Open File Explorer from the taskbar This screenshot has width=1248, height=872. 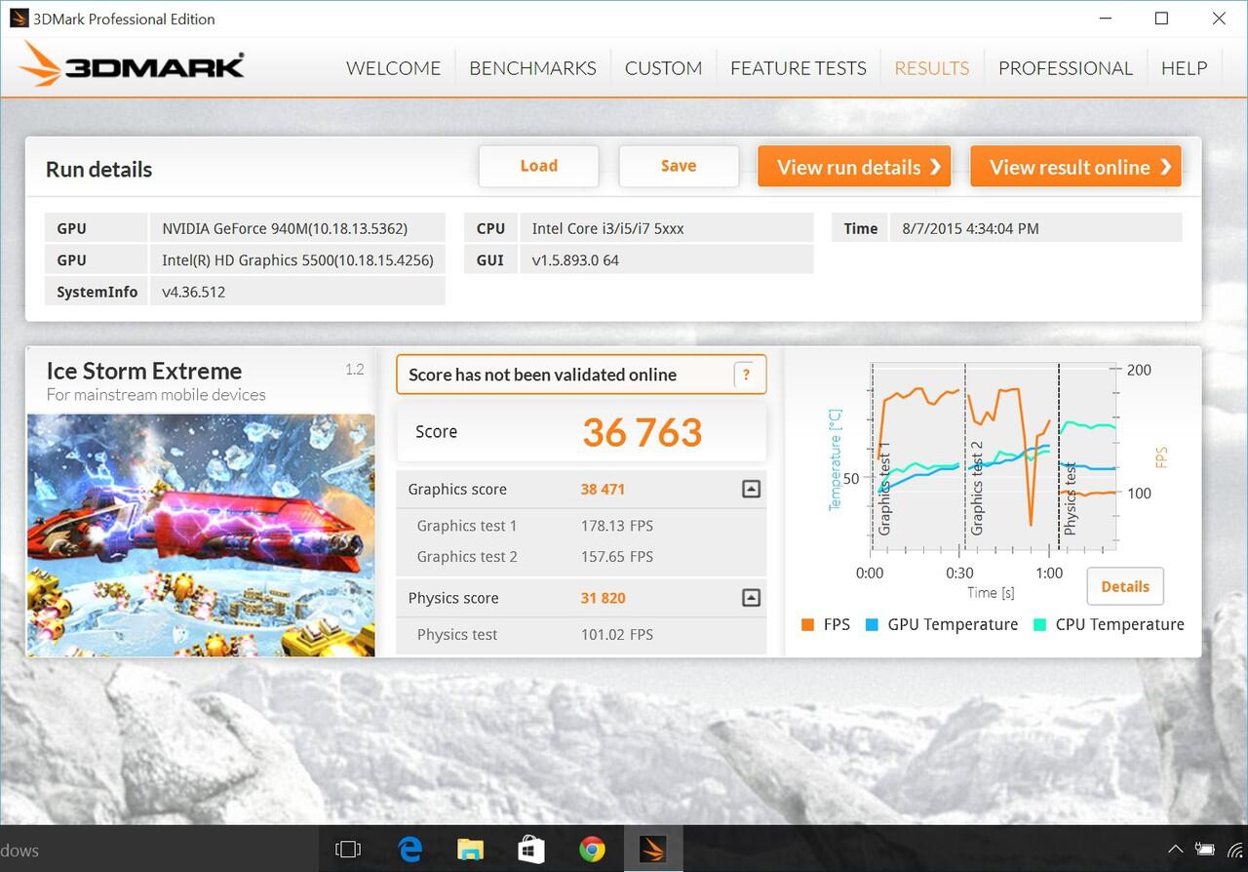470,850
